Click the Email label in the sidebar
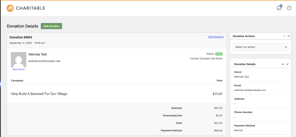This screenshot has width=296, height=137. [237, 85]
